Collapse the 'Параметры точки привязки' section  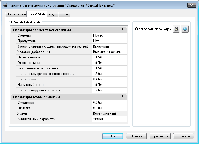[x=123, y=96]
